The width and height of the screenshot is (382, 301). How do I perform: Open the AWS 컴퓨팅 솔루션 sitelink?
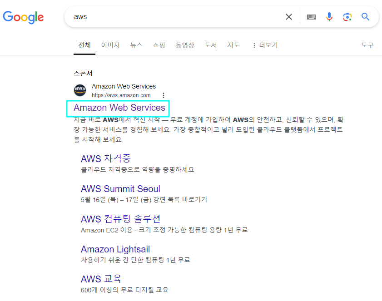point(120,219)
